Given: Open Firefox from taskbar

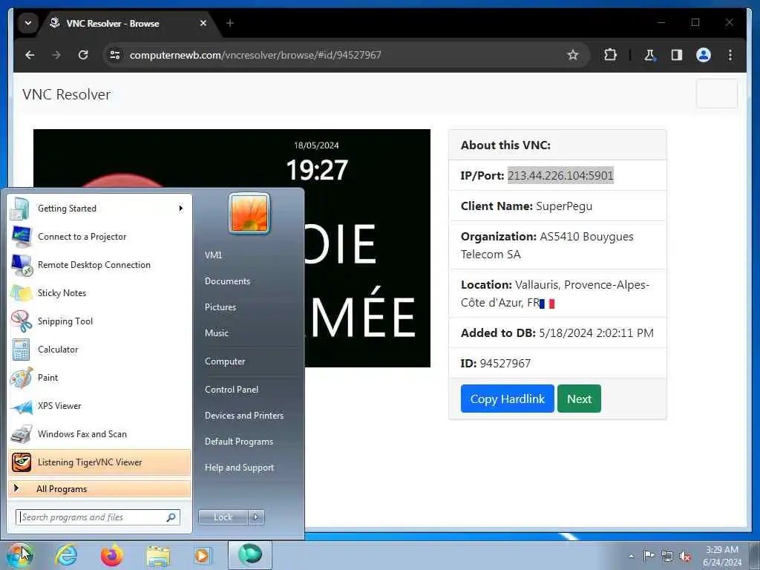Looking at the screenshot, I should coord(112,555).
